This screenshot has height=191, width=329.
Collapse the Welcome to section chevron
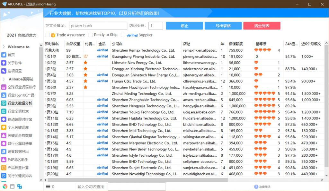(4, 47)
